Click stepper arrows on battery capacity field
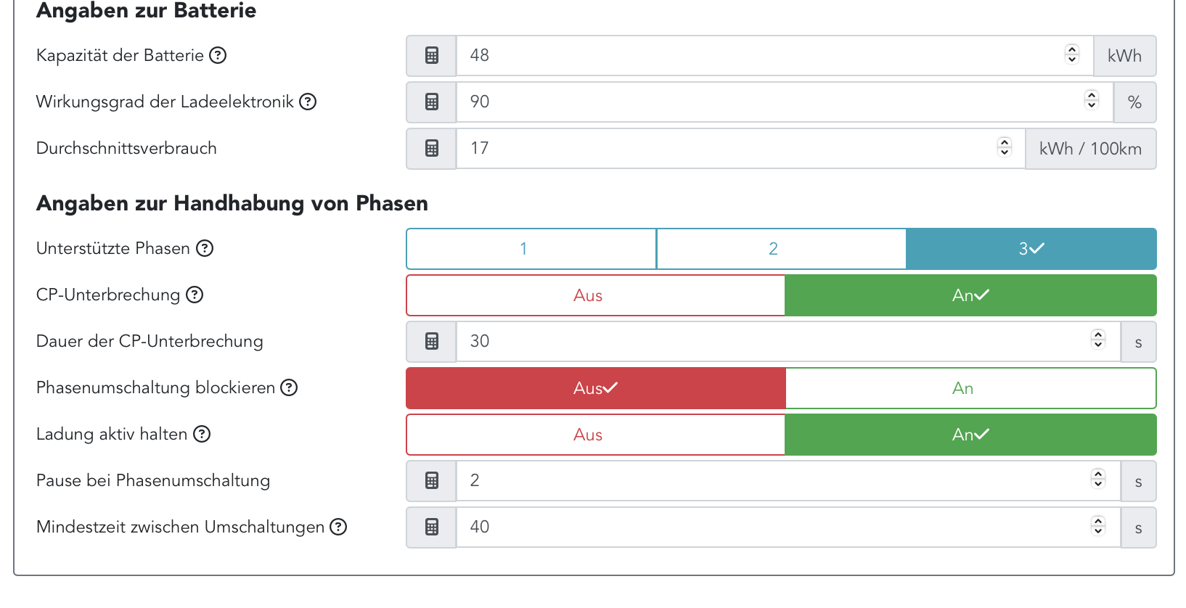Screen dimensions: 1186x608 pos(1072,54)
